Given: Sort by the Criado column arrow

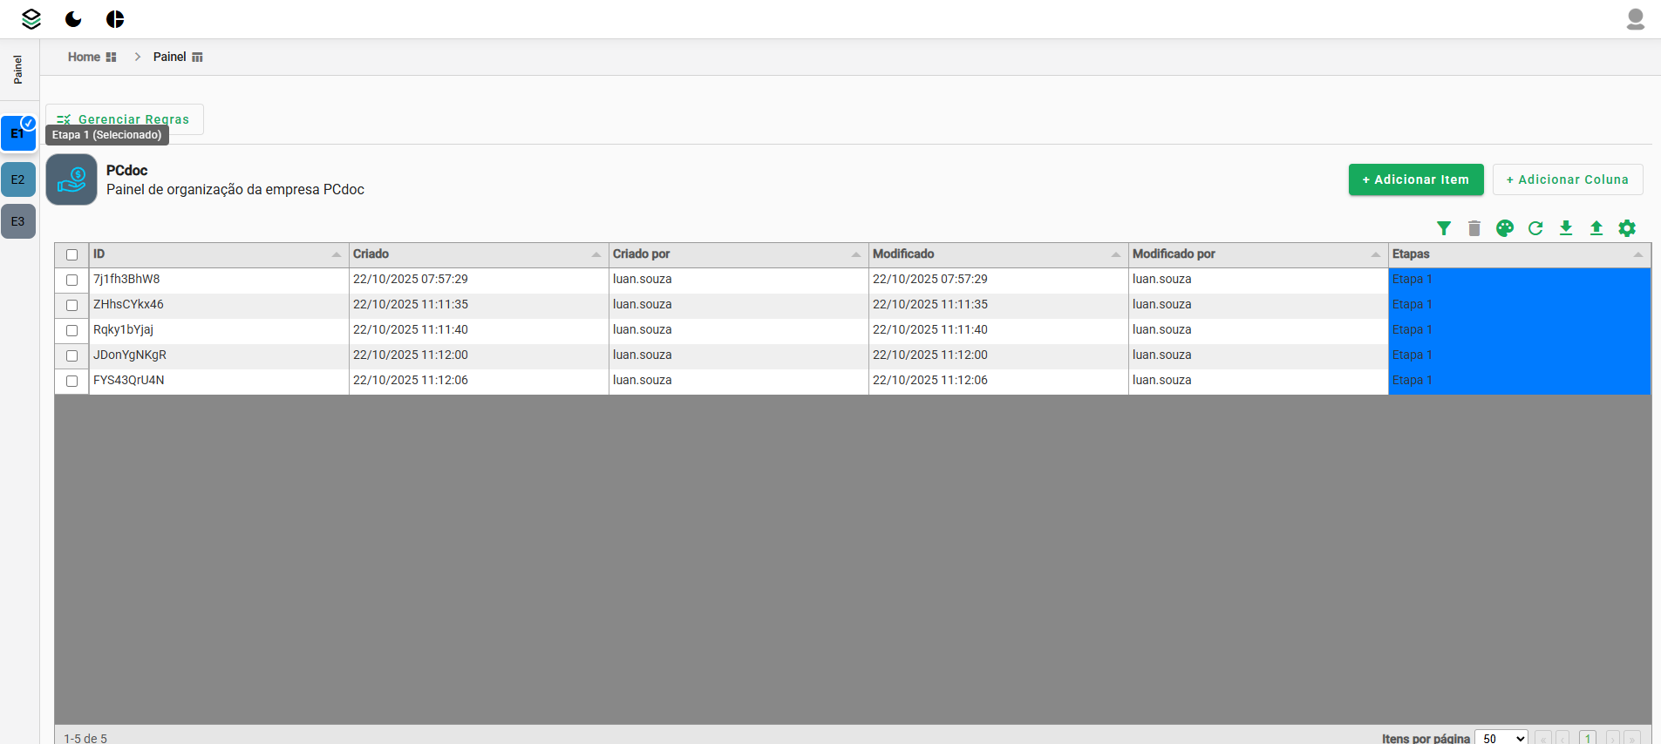Looking at the screenshot, I should (596, 254).
